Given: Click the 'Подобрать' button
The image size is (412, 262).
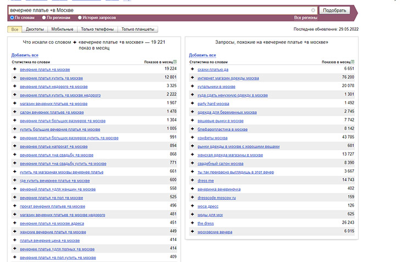Looking at the screenshot, I should click(x=335, y=10).
